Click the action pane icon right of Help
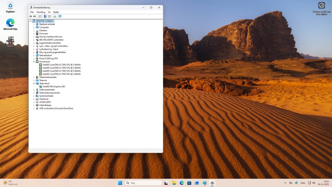The width and height of the screenshot is (332, 187). 49,16
